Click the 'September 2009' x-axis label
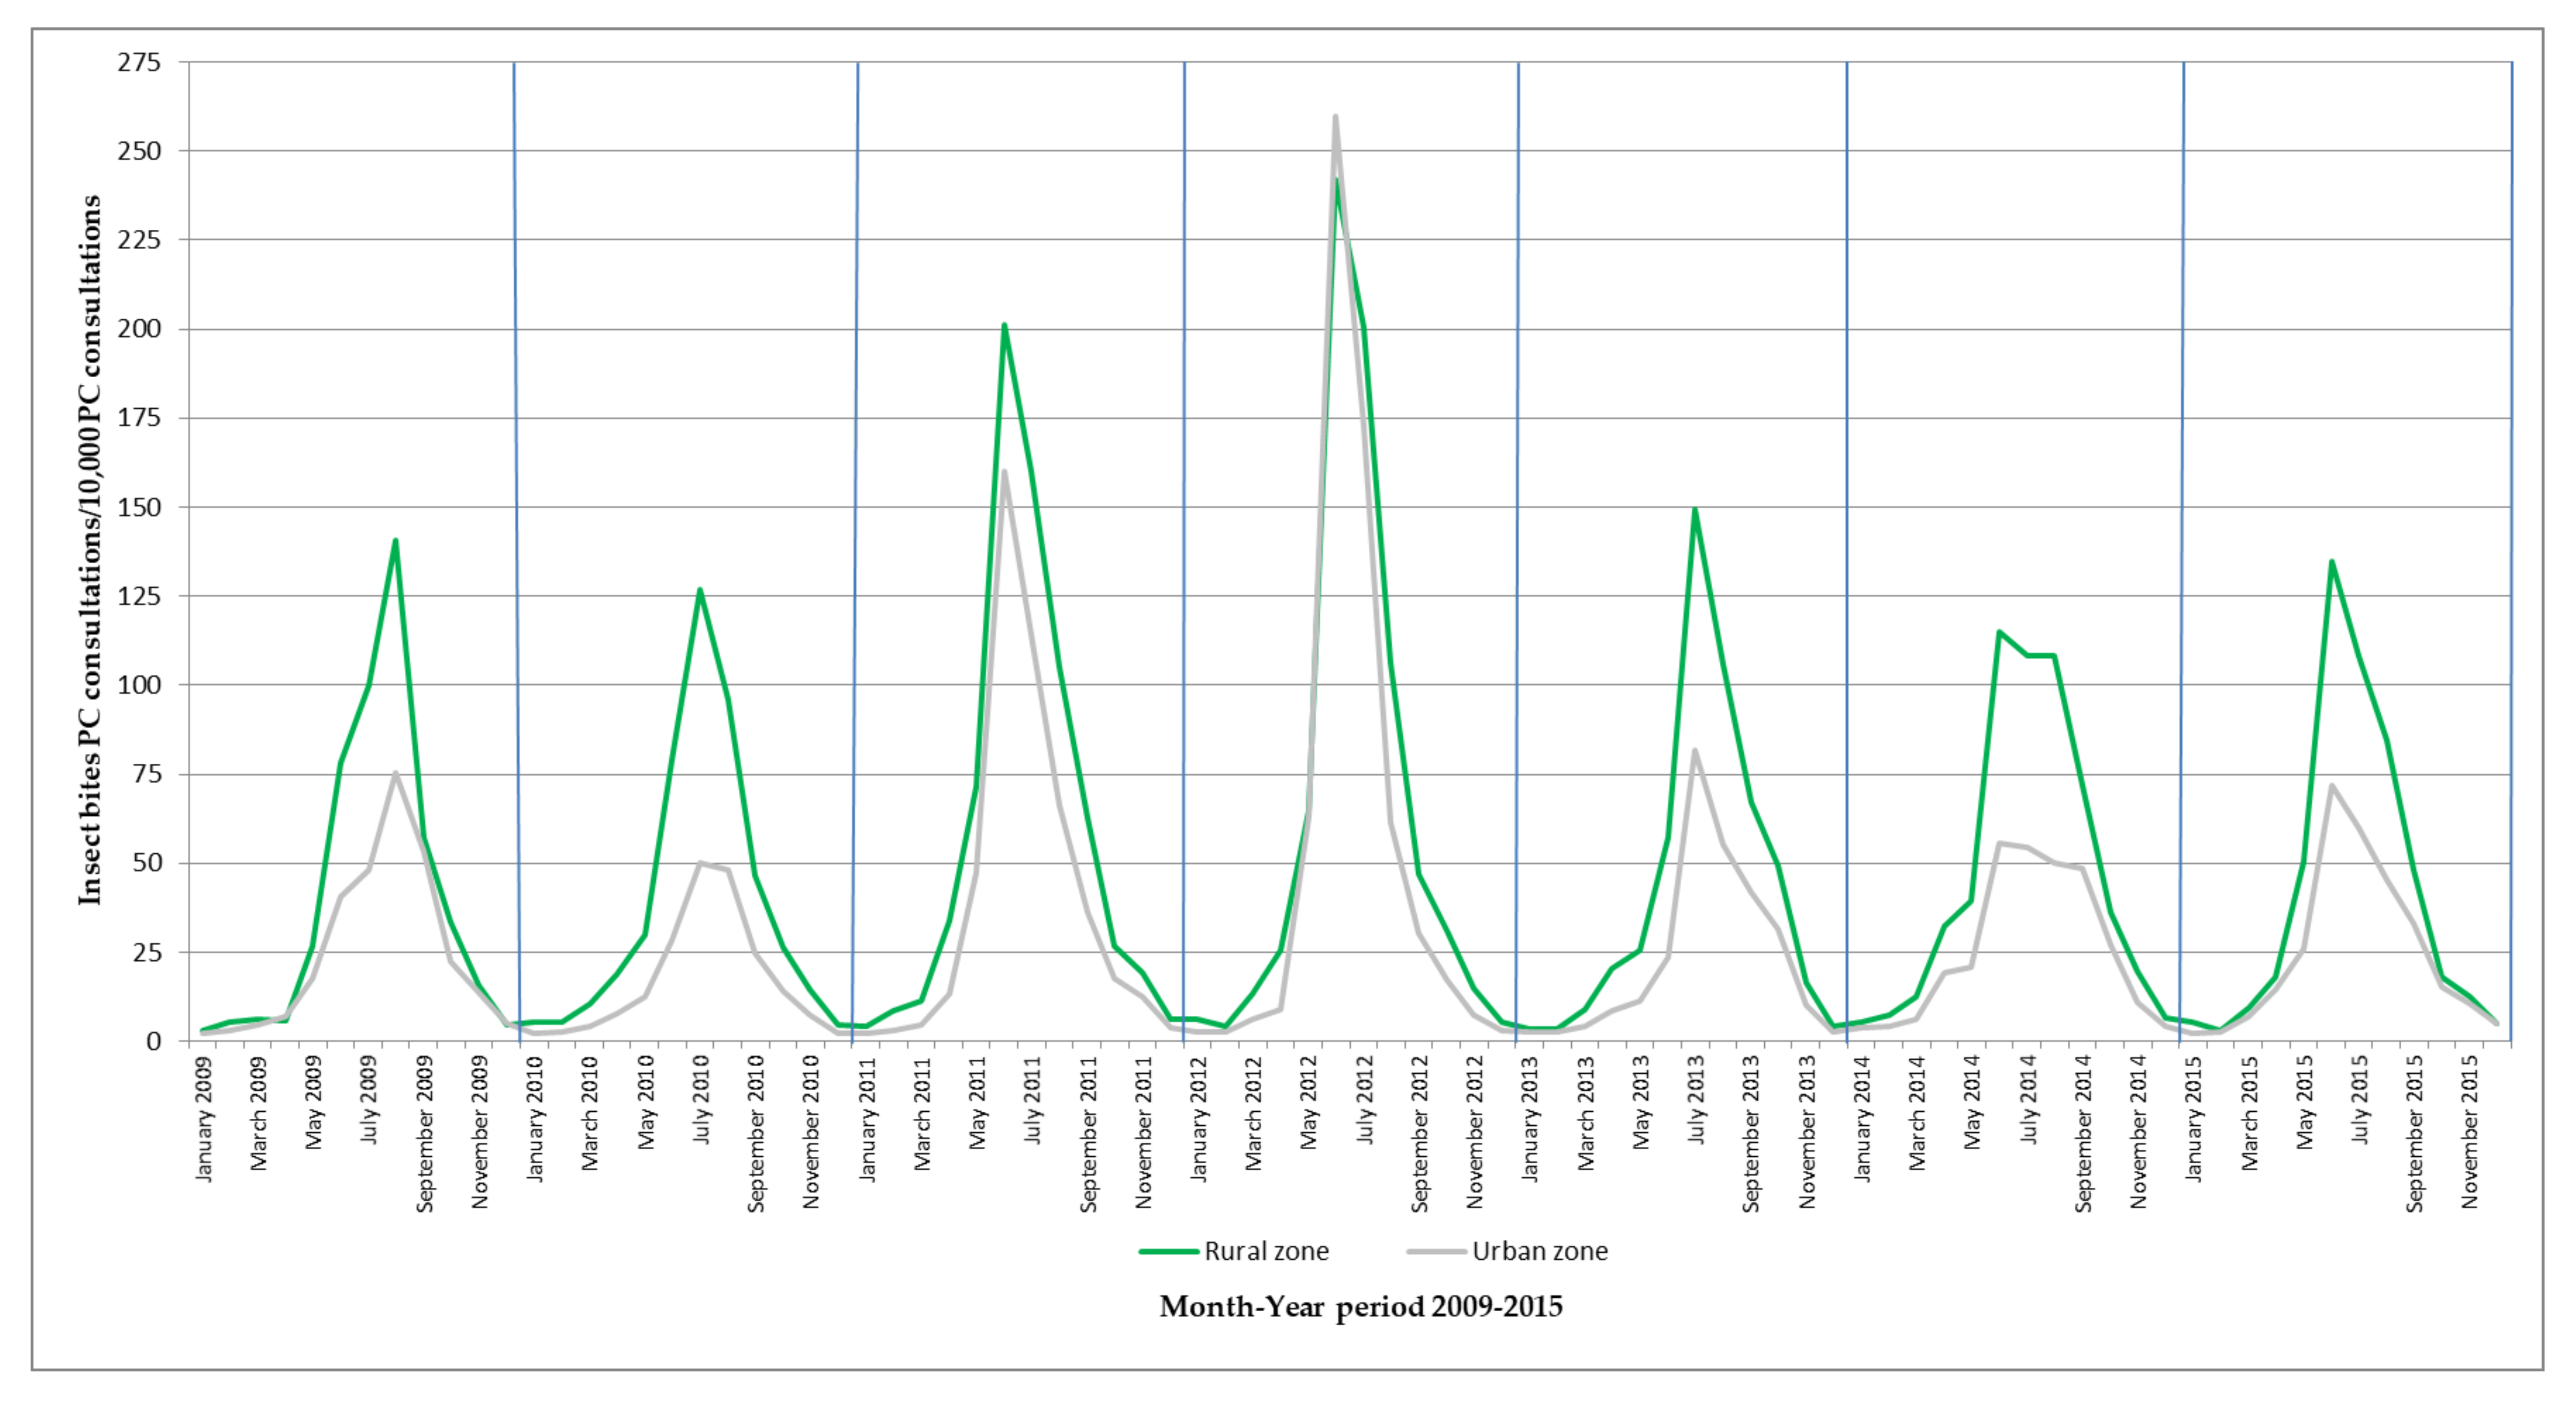This screenshot has height=1401, width=2576. pos(425,1135)
